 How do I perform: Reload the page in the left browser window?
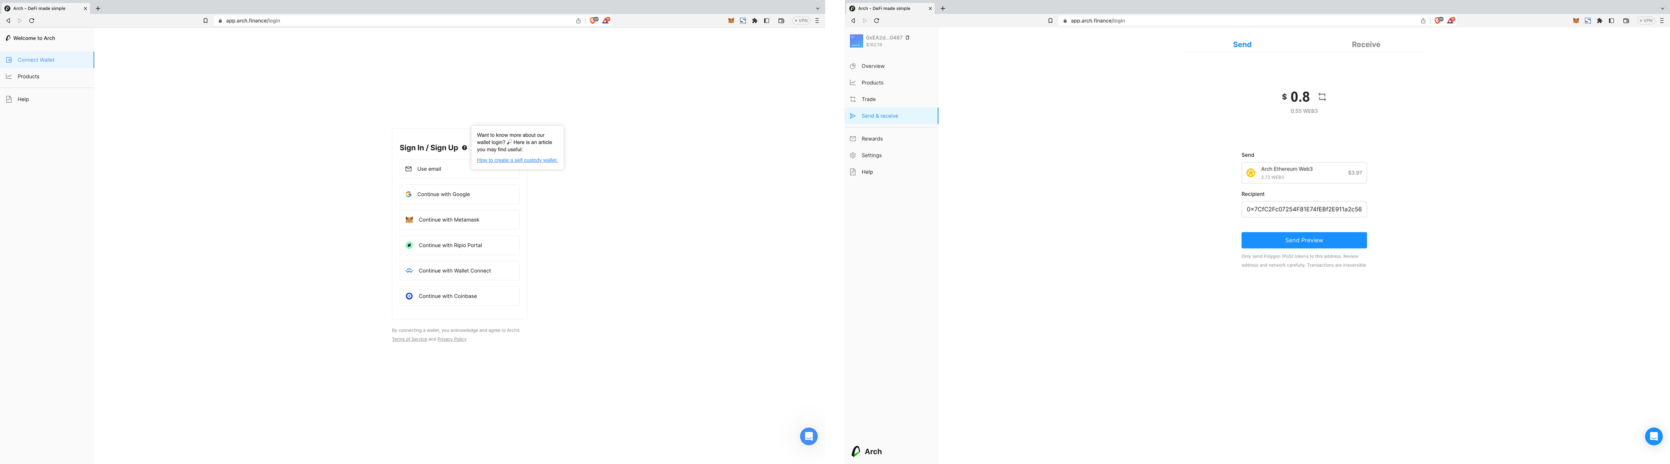coord(32,21)
